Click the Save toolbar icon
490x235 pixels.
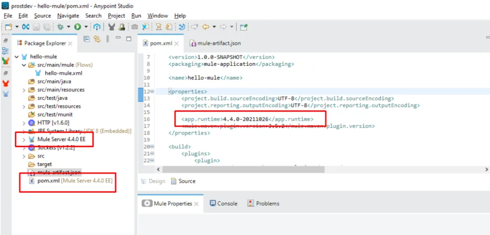click(36, 27)
